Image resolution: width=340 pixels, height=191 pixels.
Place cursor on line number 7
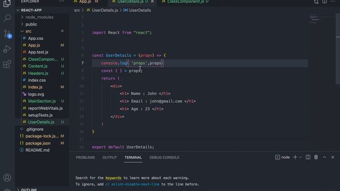pos(82,63)
